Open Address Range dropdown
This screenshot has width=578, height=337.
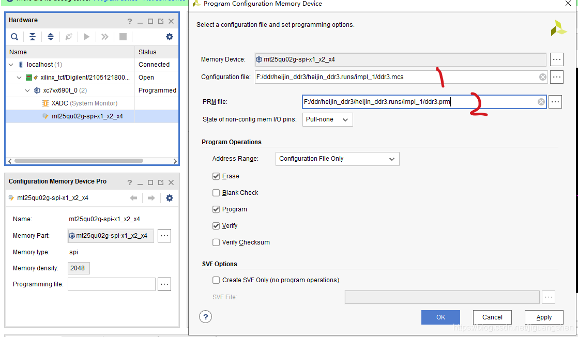[337, 159]
